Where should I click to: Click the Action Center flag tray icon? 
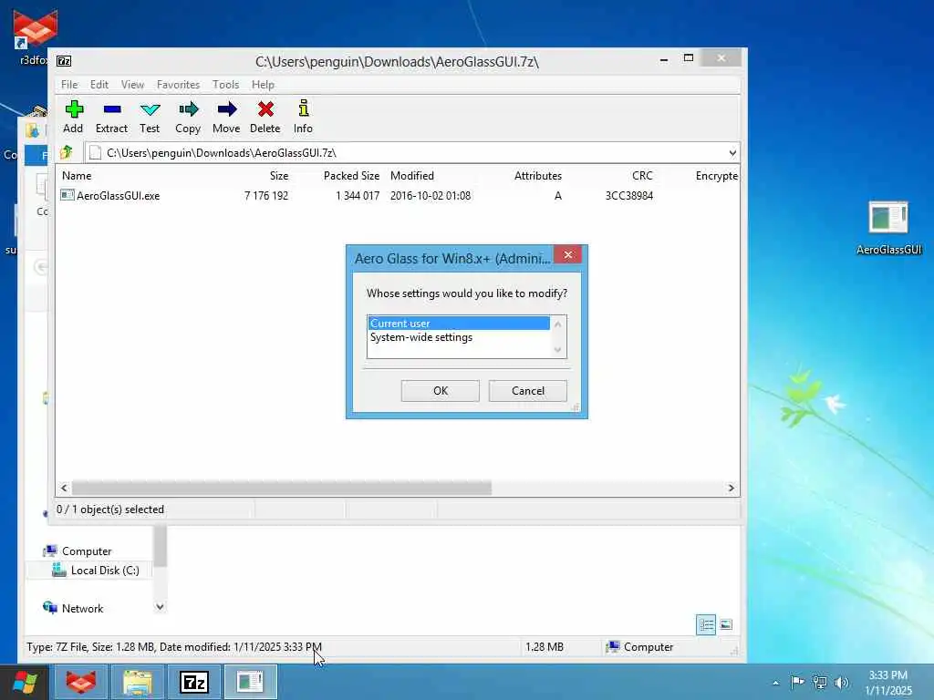797,682
